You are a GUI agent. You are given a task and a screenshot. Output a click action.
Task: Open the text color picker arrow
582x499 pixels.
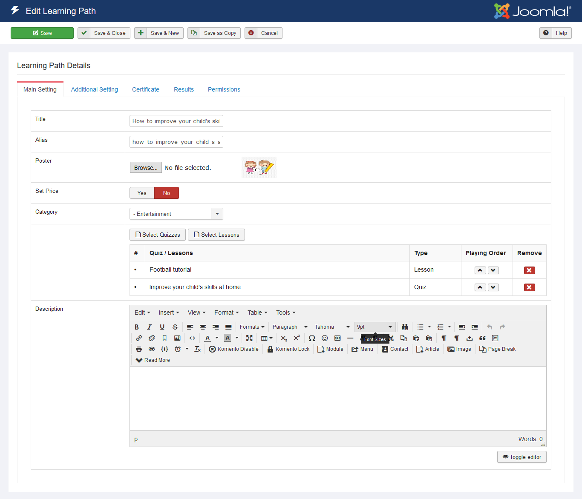[x=217, y=338]
